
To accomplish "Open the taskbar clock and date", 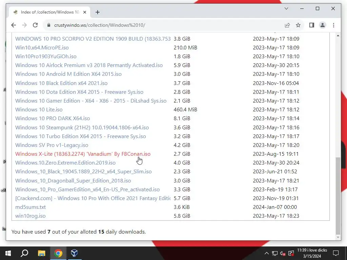I will tap(312, 253).
